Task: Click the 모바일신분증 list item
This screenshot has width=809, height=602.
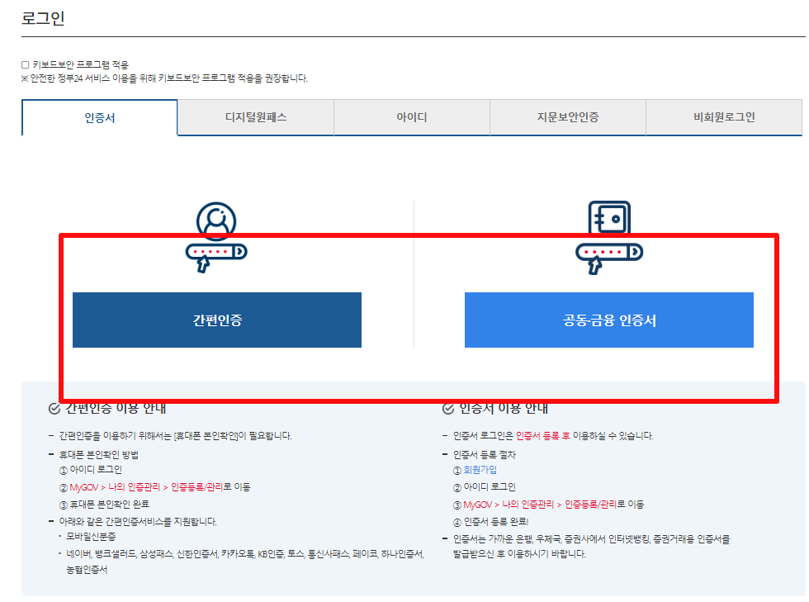Action: tap(91, 537)
